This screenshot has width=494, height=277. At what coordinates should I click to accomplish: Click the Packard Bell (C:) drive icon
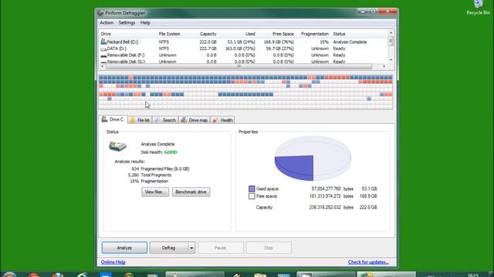click(103, 42)
